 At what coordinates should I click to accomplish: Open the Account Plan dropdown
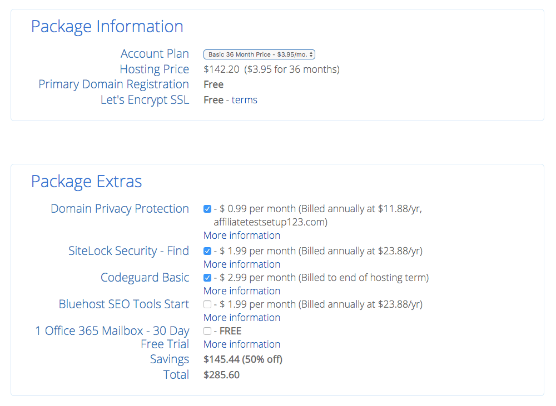pos(259,54)
